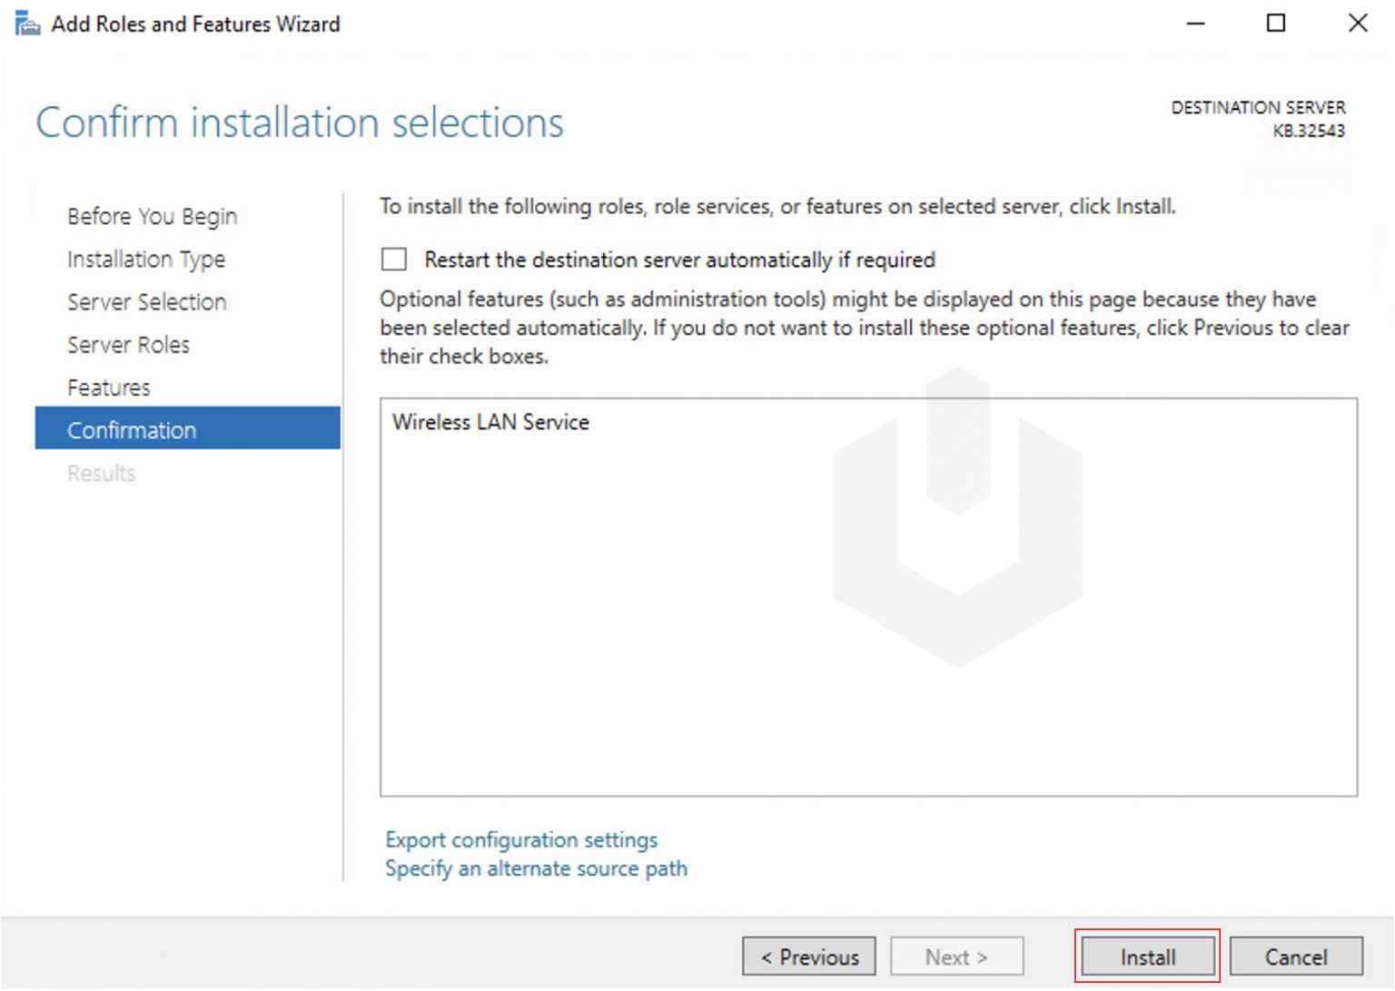Select the Server Roles step
The height and width of the screenshot is (991, 1395).
[128, 345]
